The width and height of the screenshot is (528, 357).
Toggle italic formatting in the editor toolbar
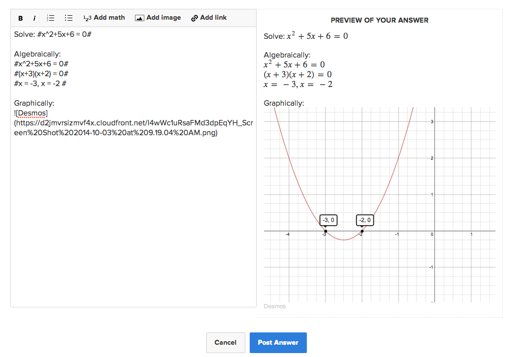click(x=34, y=18)
